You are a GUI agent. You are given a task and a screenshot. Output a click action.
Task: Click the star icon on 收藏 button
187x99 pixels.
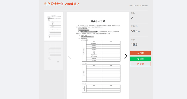tap(138, 64)
